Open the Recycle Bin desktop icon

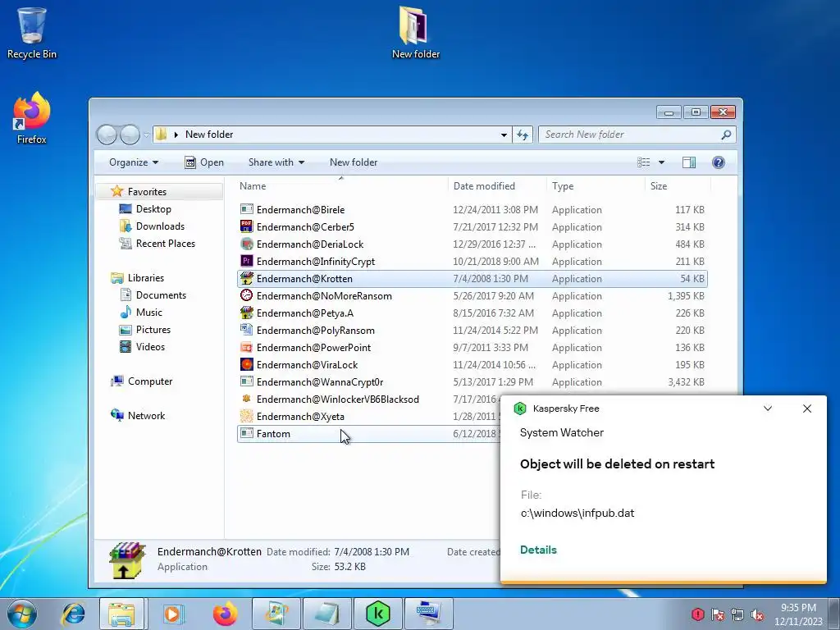31,32
